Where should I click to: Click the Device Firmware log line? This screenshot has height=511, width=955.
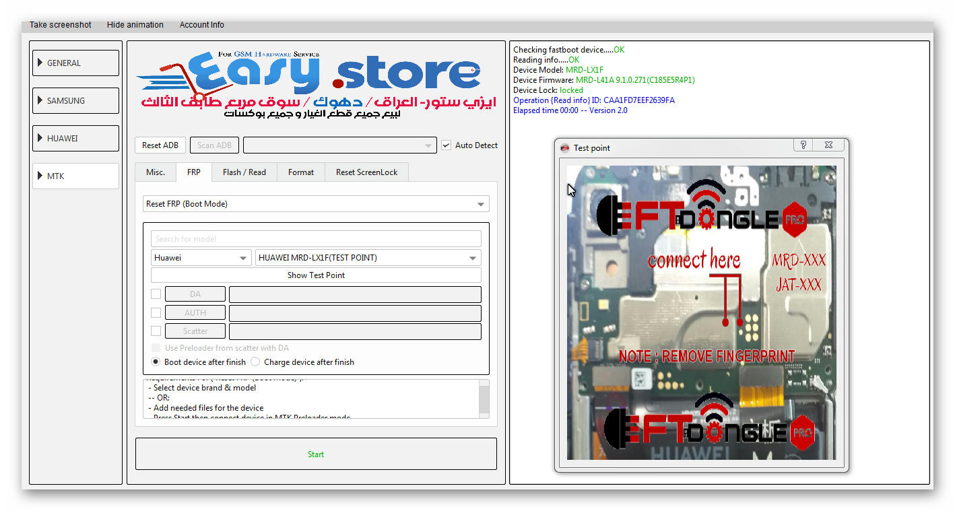pyautogui.click(x=604, y=80)
